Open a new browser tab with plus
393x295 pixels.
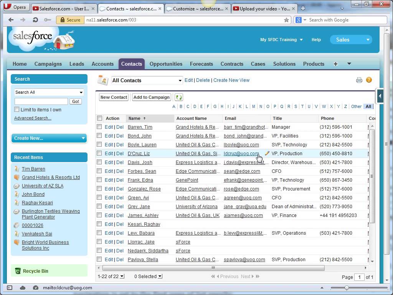(x=303, y=8)
